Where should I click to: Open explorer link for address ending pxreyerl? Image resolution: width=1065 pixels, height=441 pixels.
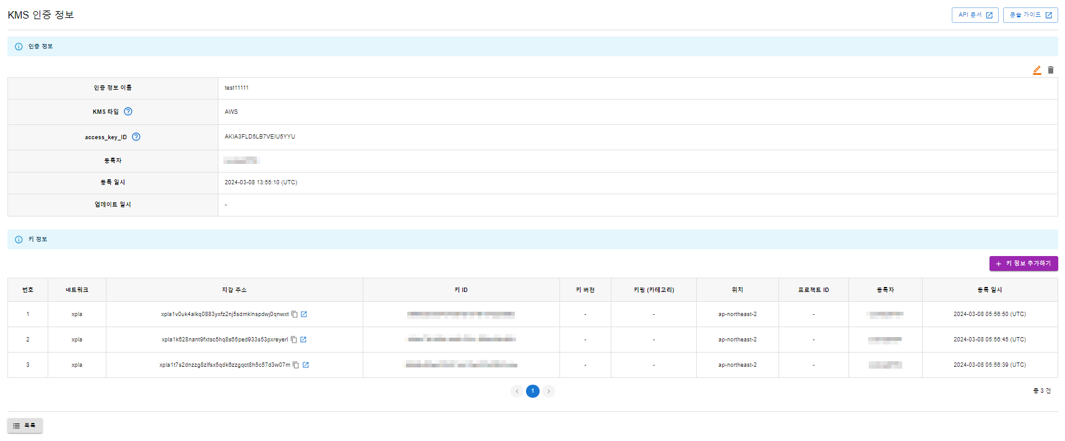pos(303,340)
